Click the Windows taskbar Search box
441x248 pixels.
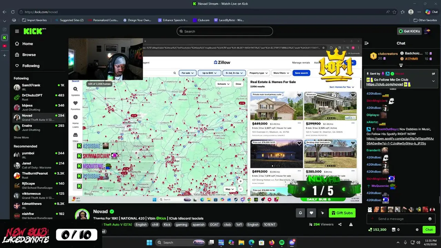[x=180, y=242]
